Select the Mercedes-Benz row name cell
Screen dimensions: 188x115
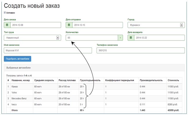(x=22, y=99)
